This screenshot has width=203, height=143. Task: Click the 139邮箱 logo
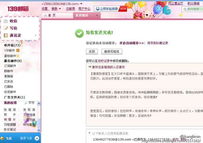(18, 9)
